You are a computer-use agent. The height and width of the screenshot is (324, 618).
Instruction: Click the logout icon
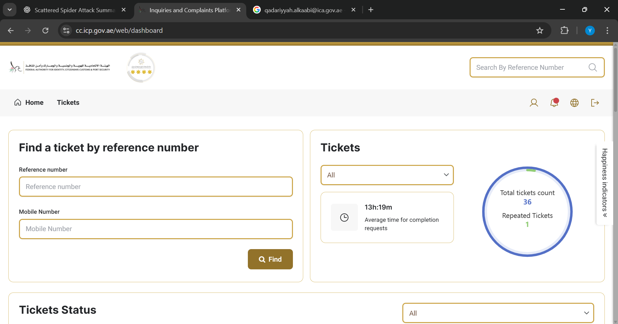pyautogui.click(x=595, y=103)
